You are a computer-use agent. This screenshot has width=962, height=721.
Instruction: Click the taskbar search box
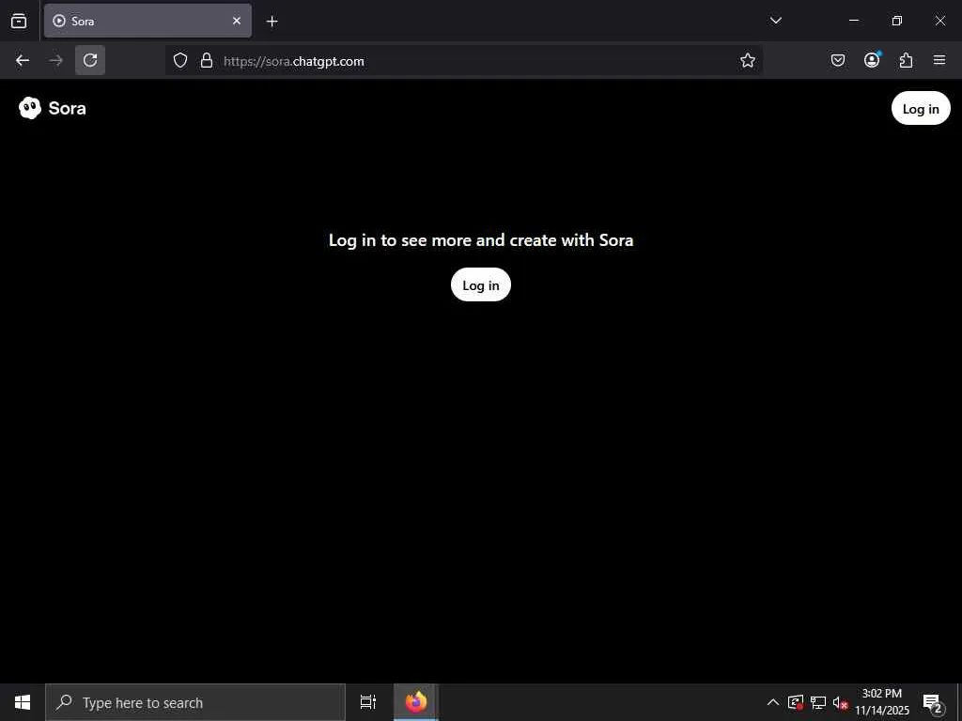click(195, 702)
